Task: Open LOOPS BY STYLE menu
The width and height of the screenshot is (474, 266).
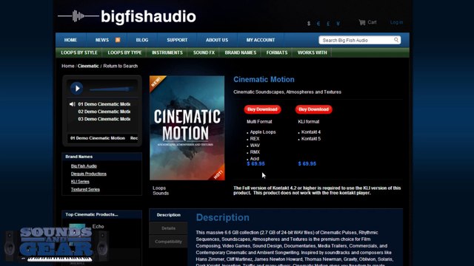Action: click(x=79, y=52)
